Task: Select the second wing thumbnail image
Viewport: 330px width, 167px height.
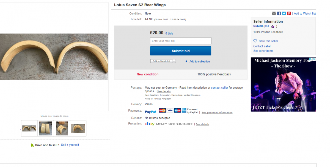Action: pos(46,128)
